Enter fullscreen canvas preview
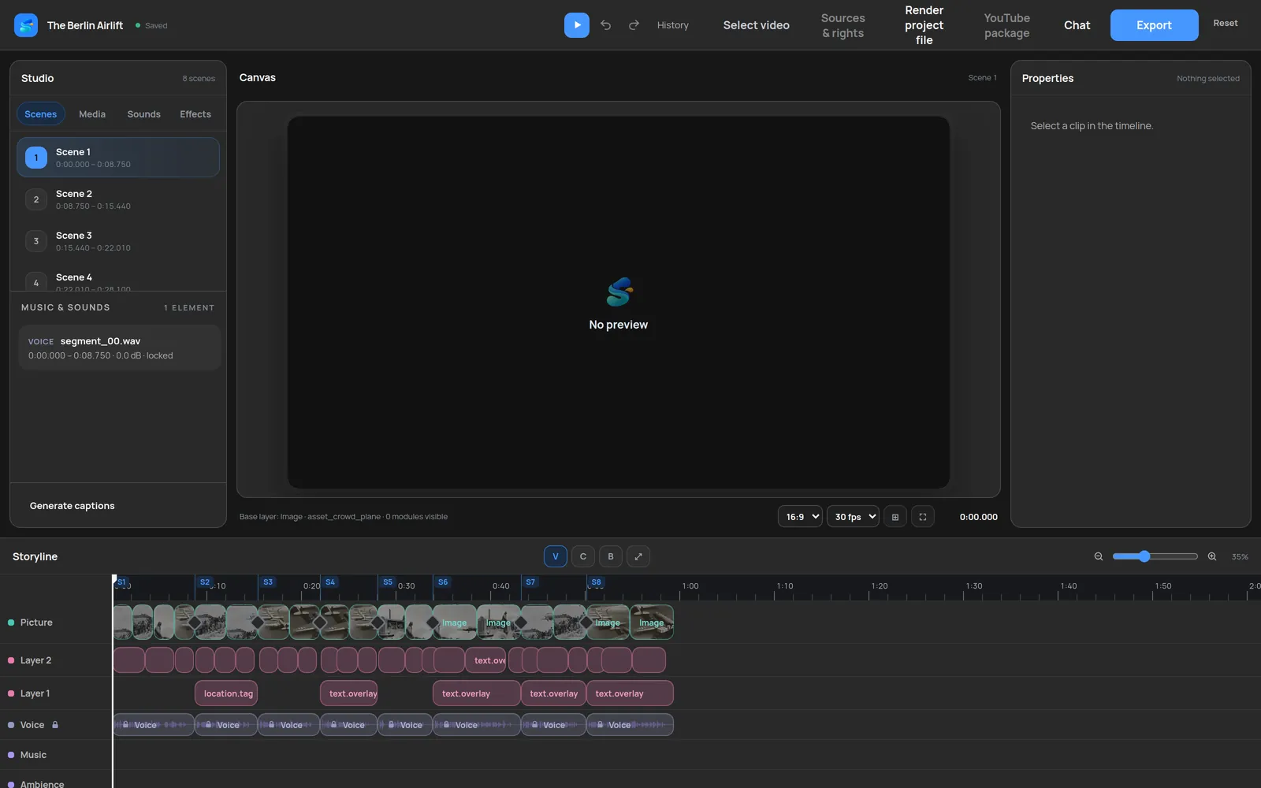This screenshot has height=788, width=1261. click(x=922, y=517)
